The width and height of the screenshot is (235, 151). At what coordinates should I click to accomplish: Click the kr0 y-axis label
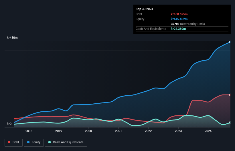[x=9, y=124]
